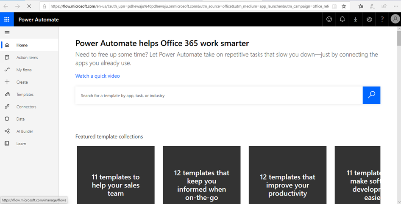The image size is (401, 204).
Task: Open 11 templates to help sales team
Action: pyautogui.click(x=116, y=175)
